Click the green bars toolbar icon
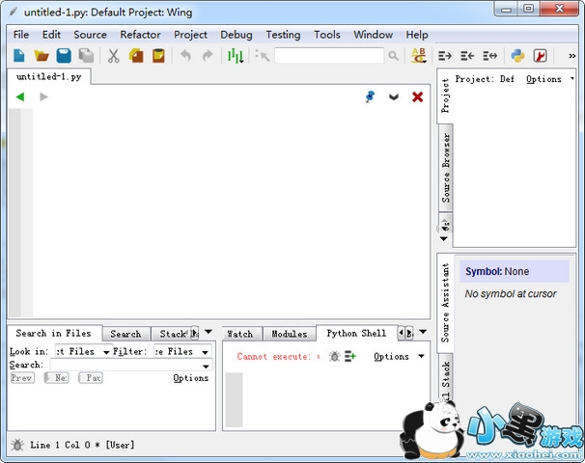Screen dimensions: 585x463 tap(236, 56)
